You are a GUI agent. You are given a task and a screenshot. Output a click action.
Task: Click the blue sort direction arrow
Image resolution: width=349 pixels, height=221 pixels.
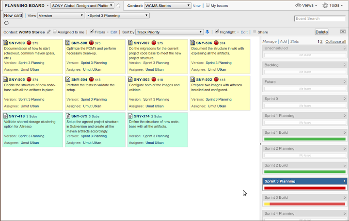[x=207, y=32]
